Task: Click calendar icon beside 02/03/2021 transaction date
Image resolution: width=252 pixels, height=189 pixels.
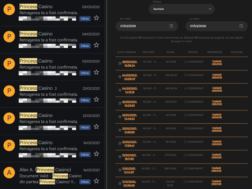Action: pos(120,104)
